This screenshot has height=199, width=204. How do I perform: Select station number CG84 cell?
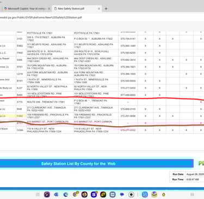20,130
